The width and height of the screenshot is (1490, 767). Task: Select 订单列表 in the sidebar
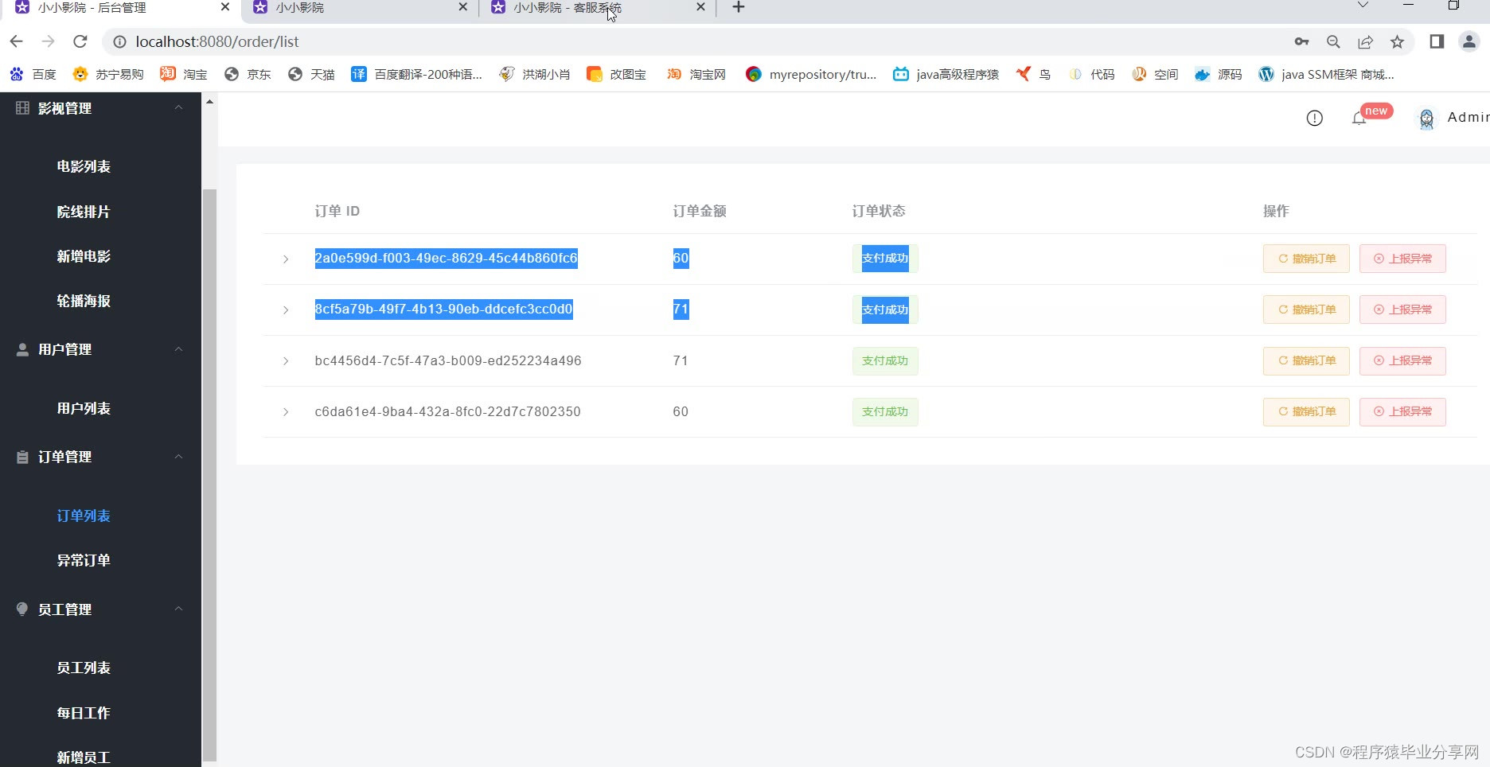coord(84,516)
